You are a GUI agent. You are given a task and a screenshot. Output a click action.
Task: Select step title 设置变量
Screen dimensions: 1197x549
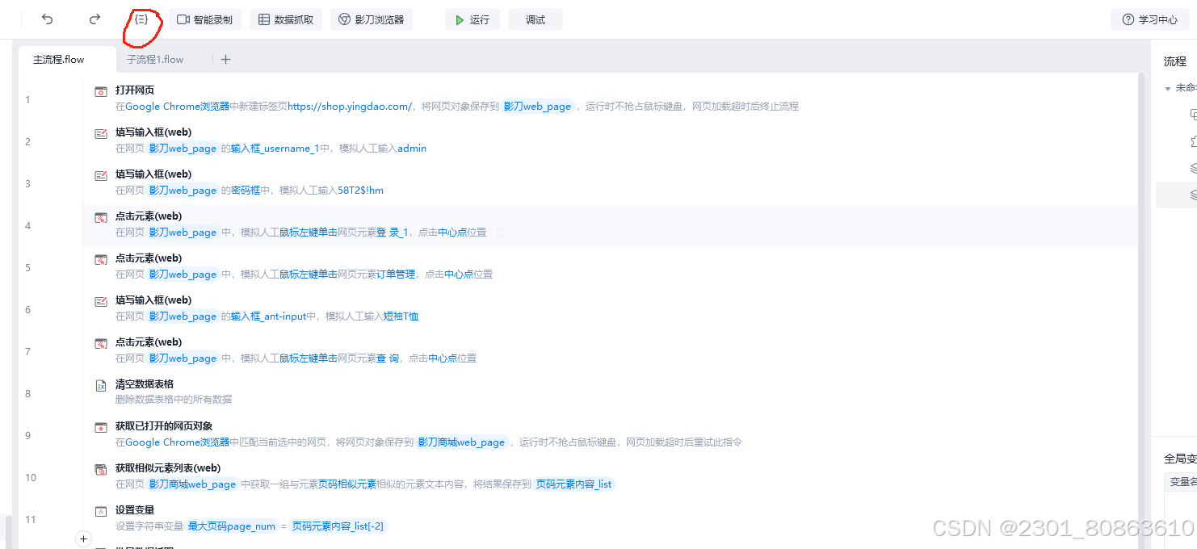tap(135, 510)
